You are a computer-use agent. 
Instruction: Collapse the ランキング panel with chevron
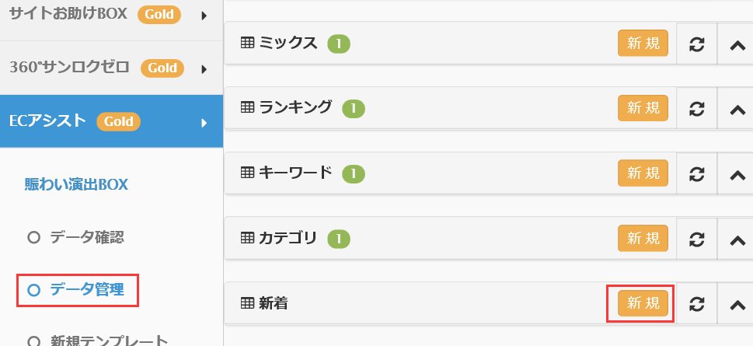click(737, 110)
